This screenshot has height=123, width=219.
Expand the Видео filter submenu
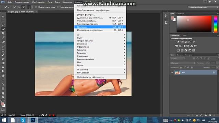click(100, 38)
